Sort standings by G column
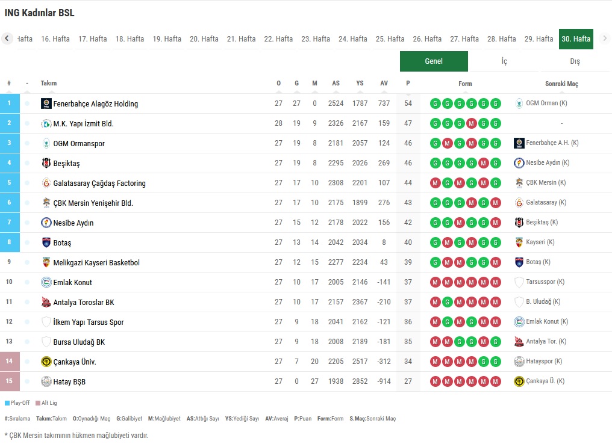 [x=296, y=84]
